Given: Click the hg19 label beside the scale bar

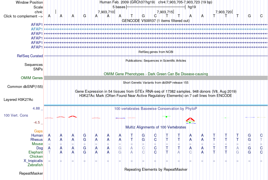Looking at the screenshot, I should click(x=192, y=7).
